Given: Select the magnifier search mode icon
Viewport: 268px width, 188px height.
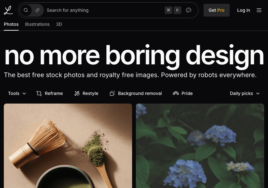Looking at the screenshot, I should (x=26, y=10).
